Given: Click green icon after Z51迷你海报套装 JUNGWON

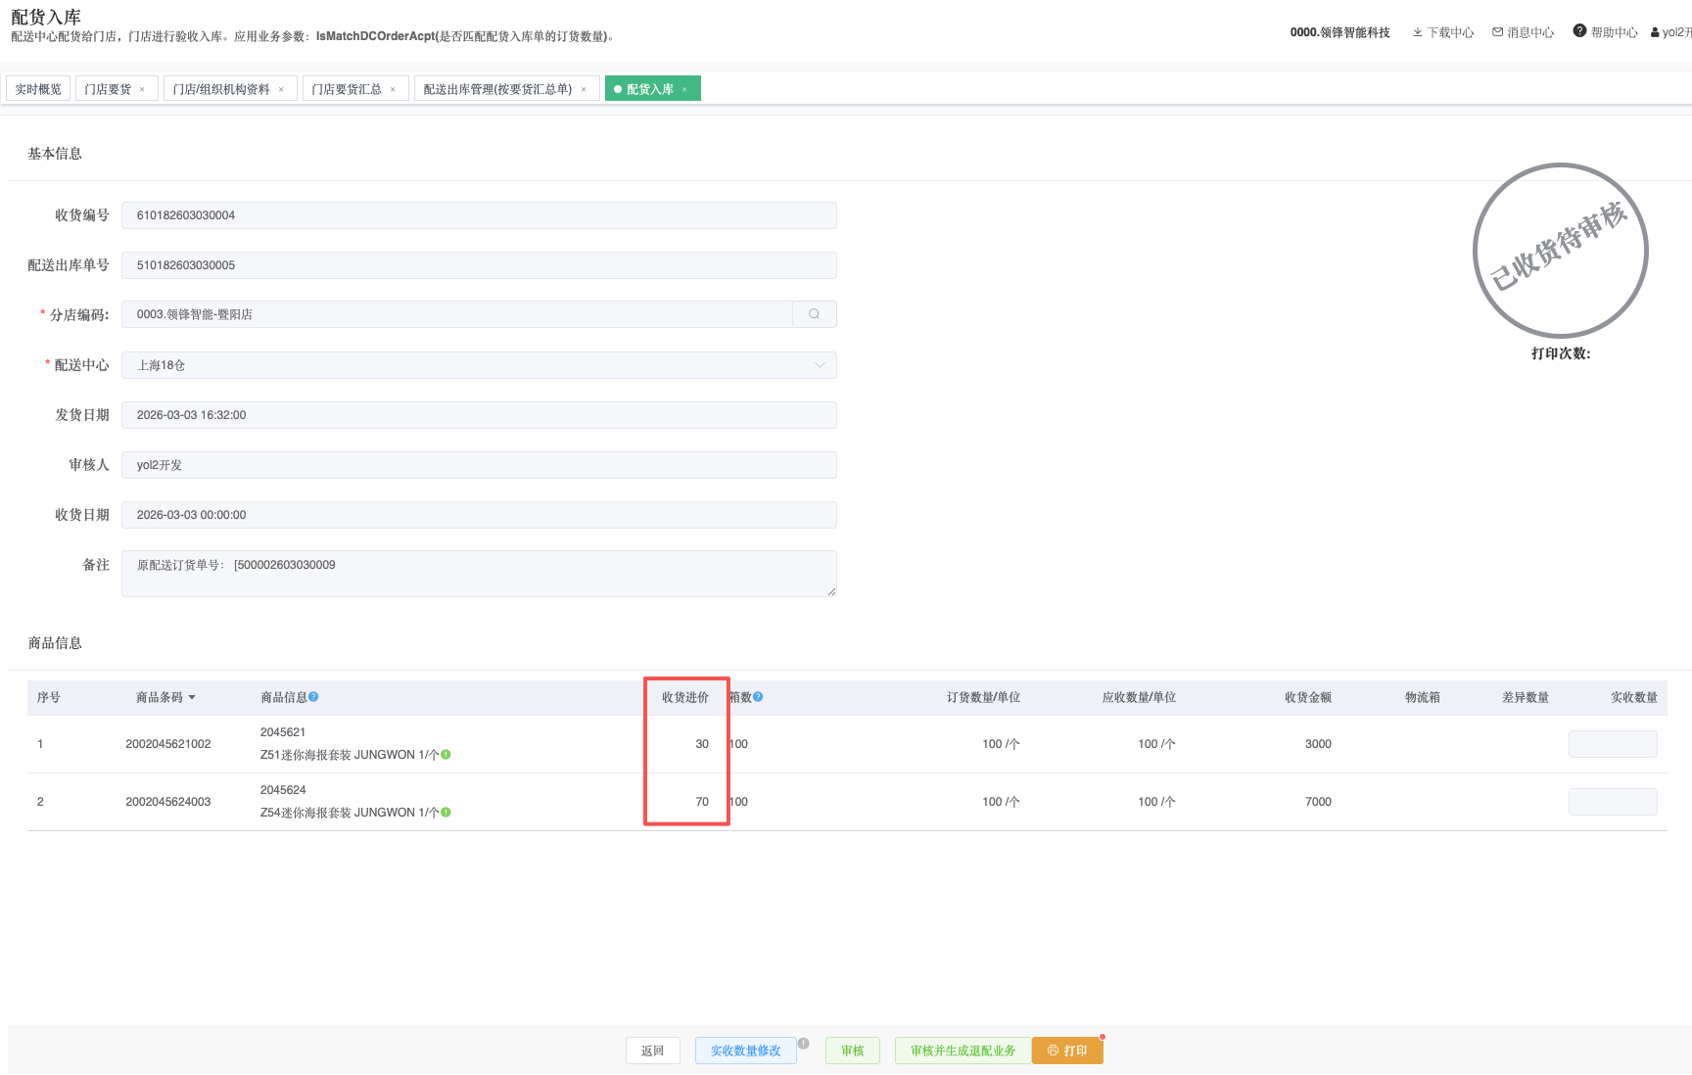Looking at the screenshot, I should (446, 755).
